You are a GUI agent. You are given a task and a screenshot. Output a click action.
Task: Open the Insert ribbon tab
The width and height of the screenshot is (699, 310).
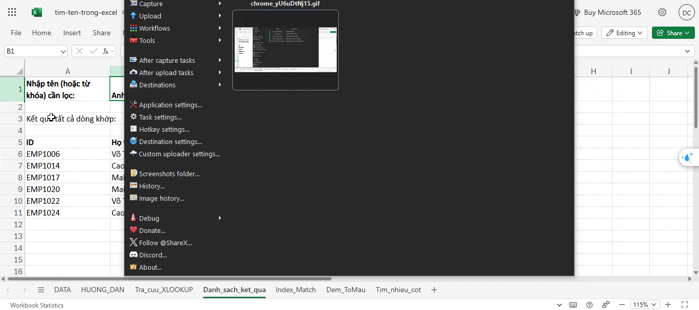[x=72, y=33]
